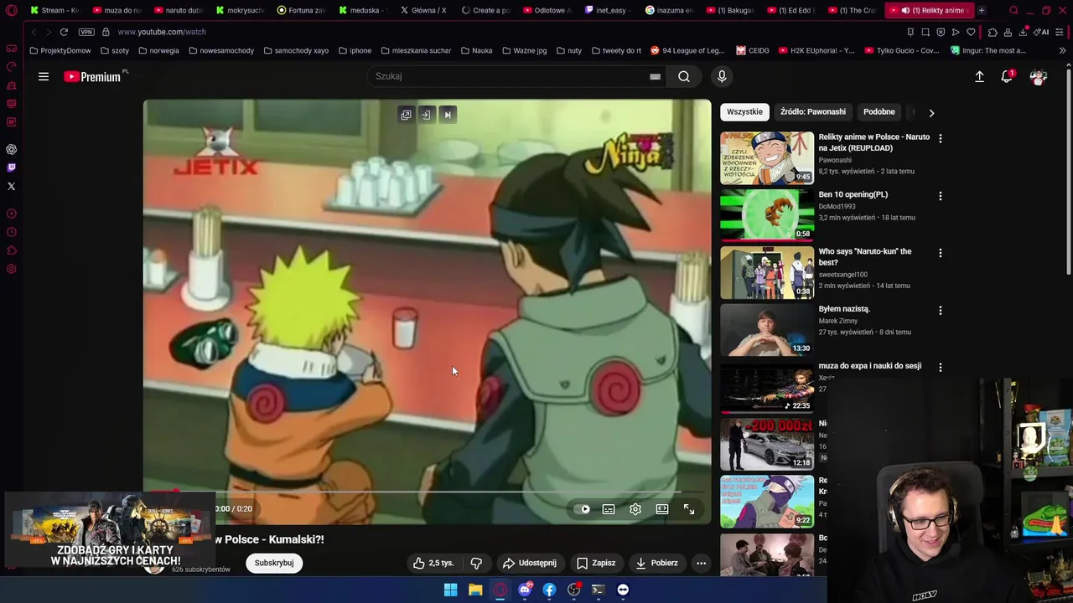Screen dimensions: 1073x603
Task: Open Discord from the taskbar
Action: coord(525,590)
